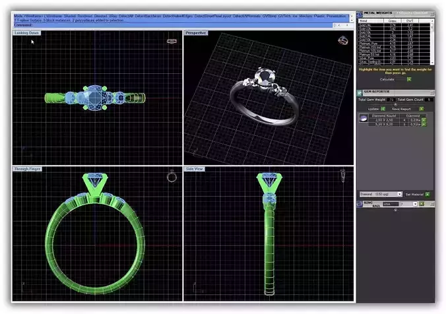Choose Presentation mode in command options
The height and width of the screenshot is (314, 446).
[x=336, y=16]
